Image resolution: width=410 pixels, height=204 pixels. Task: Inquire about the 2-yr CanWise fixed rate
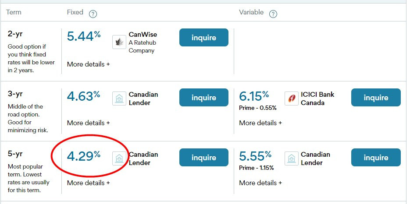point(203,38)
